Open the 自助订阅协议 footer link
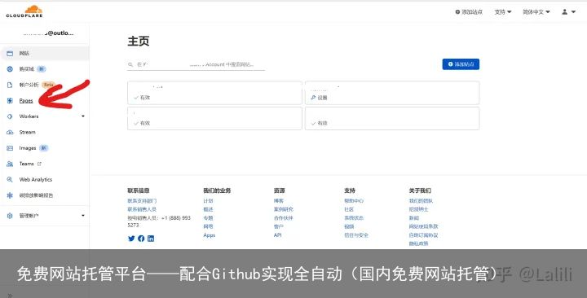 point(423,235)
